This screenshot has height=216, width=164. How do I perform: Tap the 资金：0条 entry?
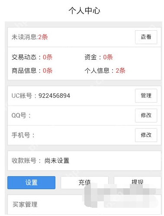(x=99, y=57)
